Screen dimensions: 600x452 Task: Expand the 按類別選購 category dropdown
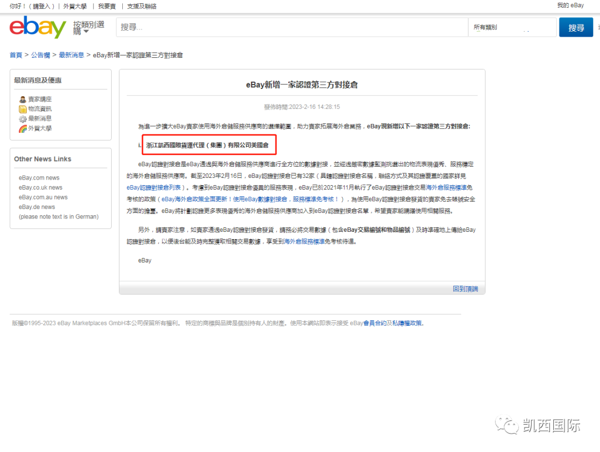click(x=88, y=28)
